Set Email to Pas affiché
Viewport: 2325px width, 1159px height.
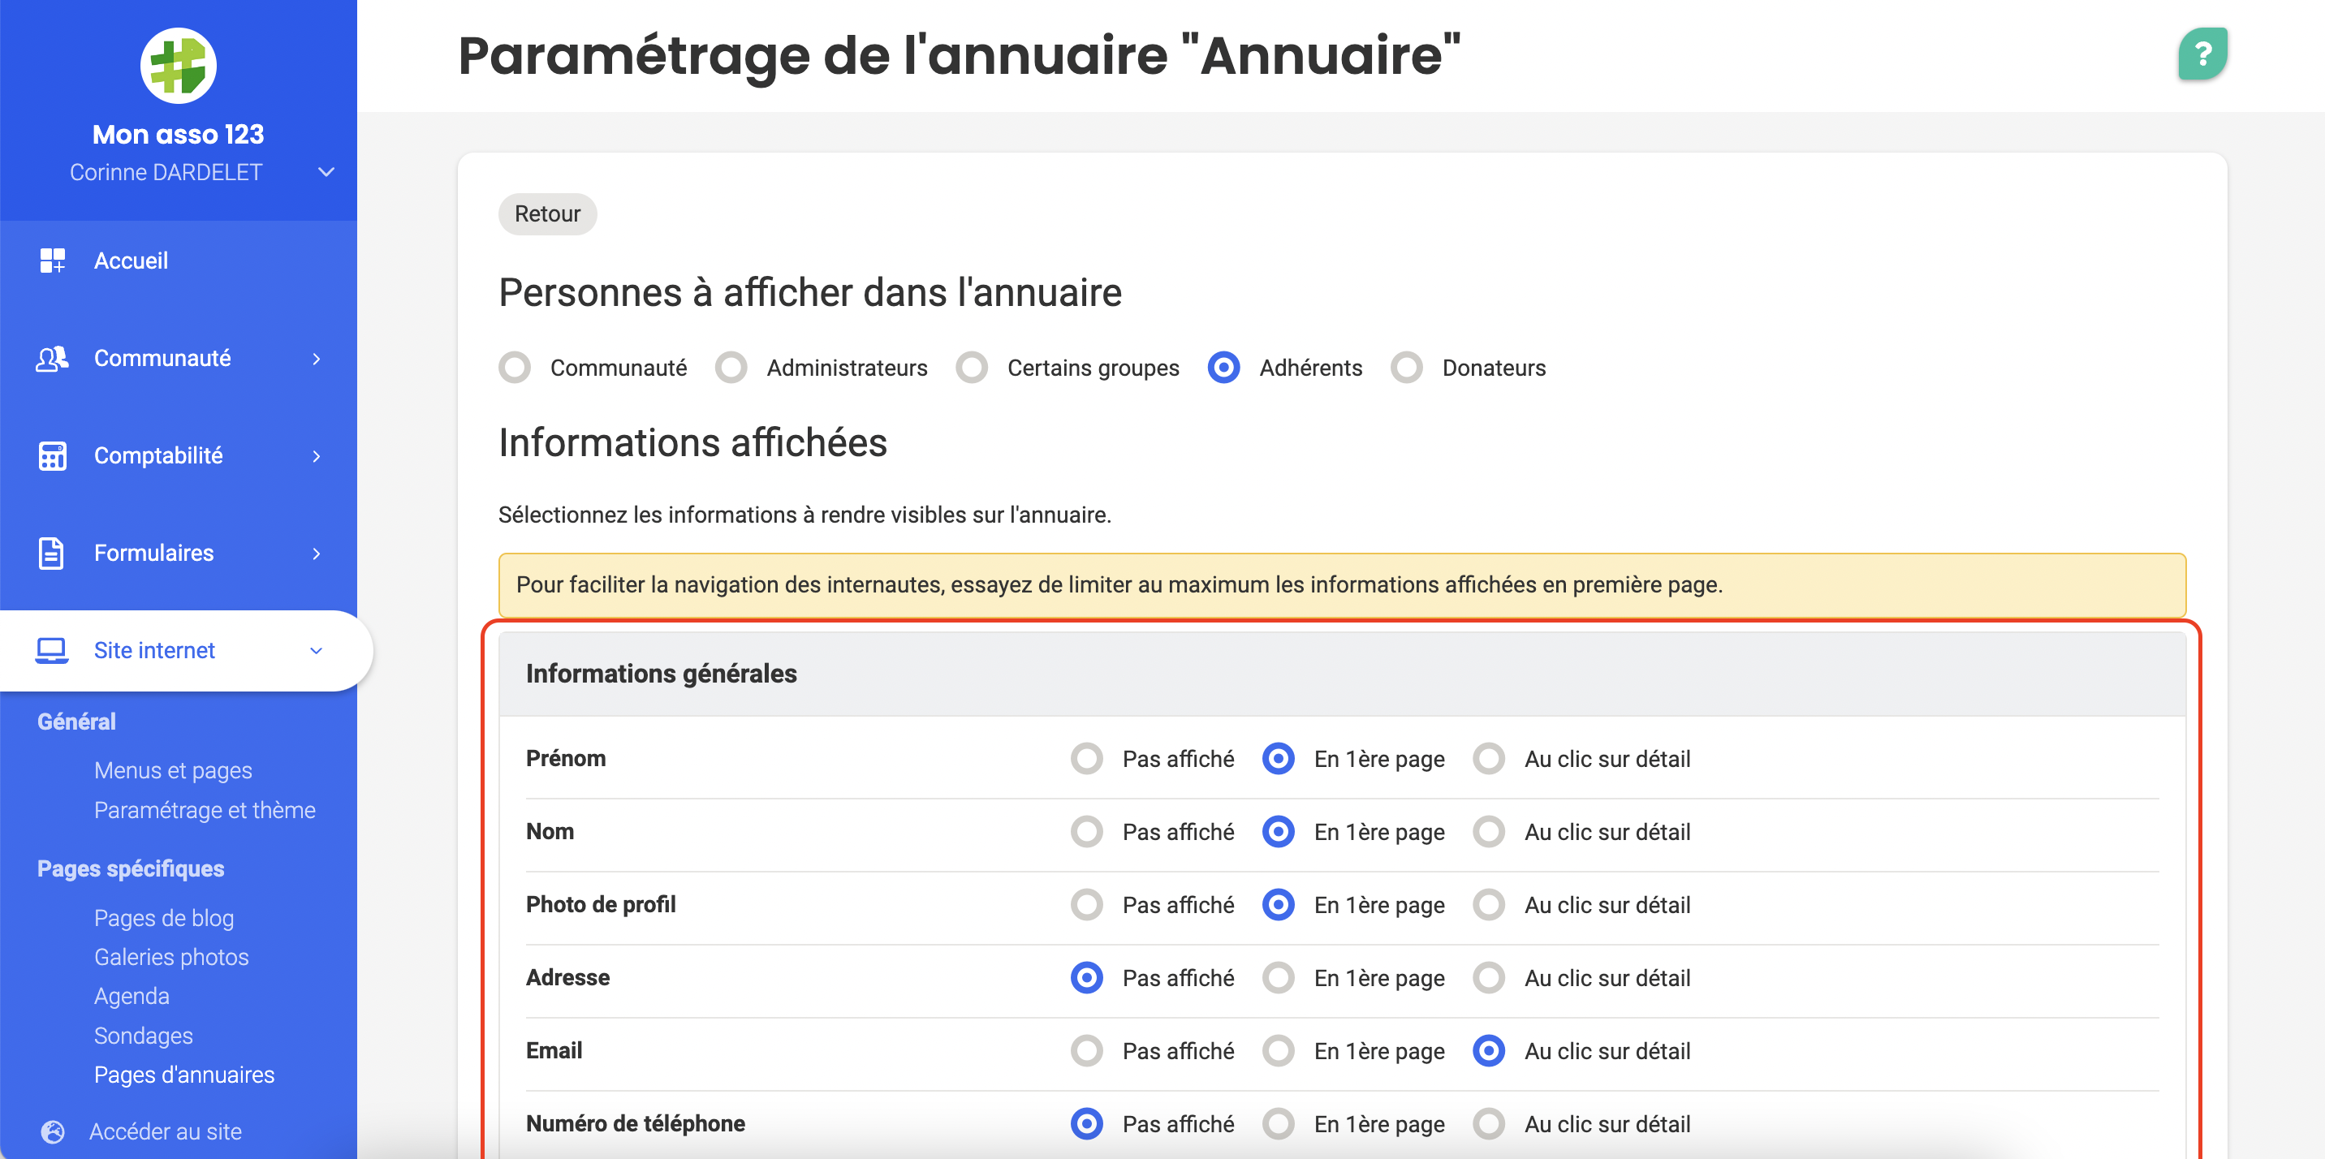(x=1087, y=1051)
